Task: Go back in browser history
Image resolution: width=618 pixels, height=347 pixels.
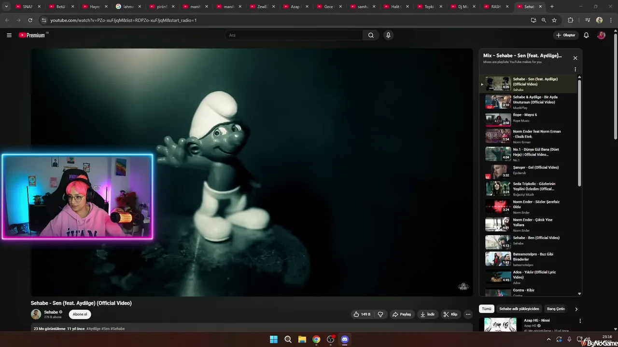Action: click(7, 20)
